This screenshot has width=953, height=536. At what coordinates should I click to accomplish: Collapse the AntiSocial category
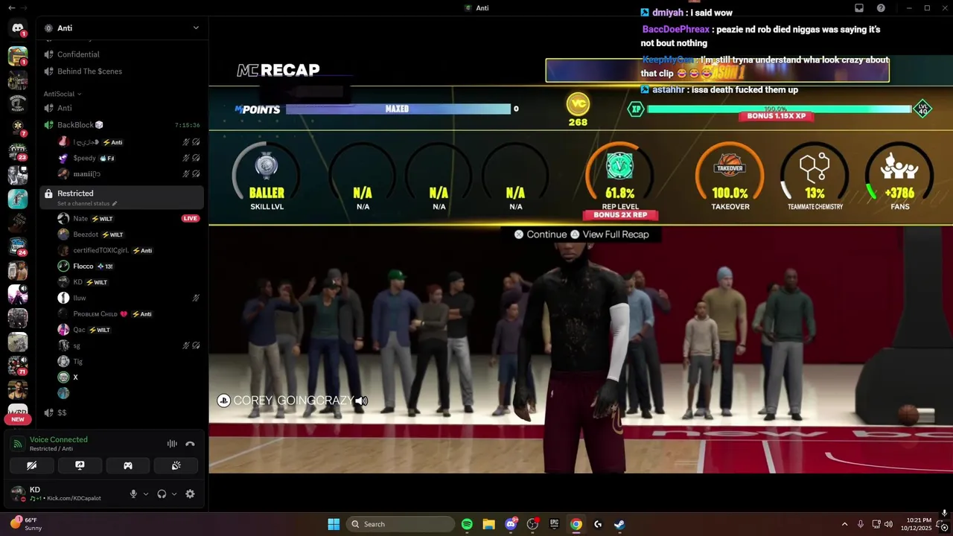(x=63, y=94)
